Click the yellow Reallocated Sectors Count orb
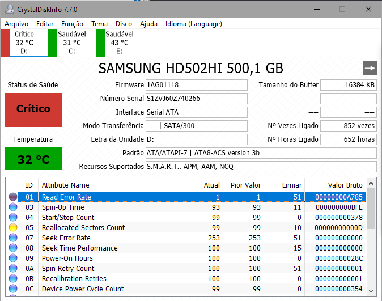The image size is (382, 301). click(13, 227)
